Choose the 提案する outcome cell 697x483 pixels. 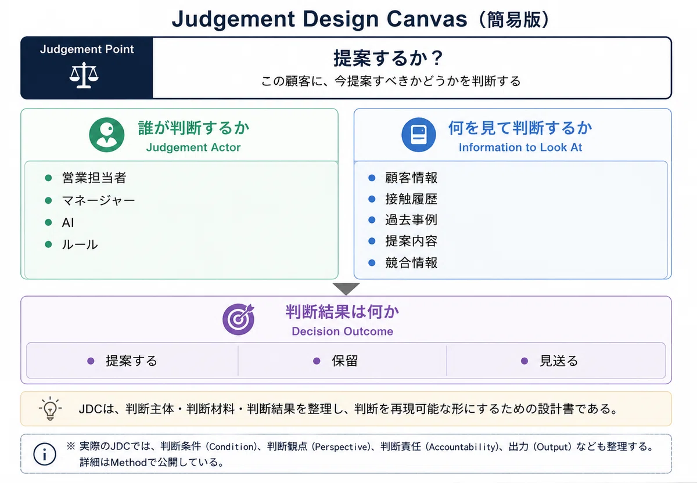tap(132, 361)
